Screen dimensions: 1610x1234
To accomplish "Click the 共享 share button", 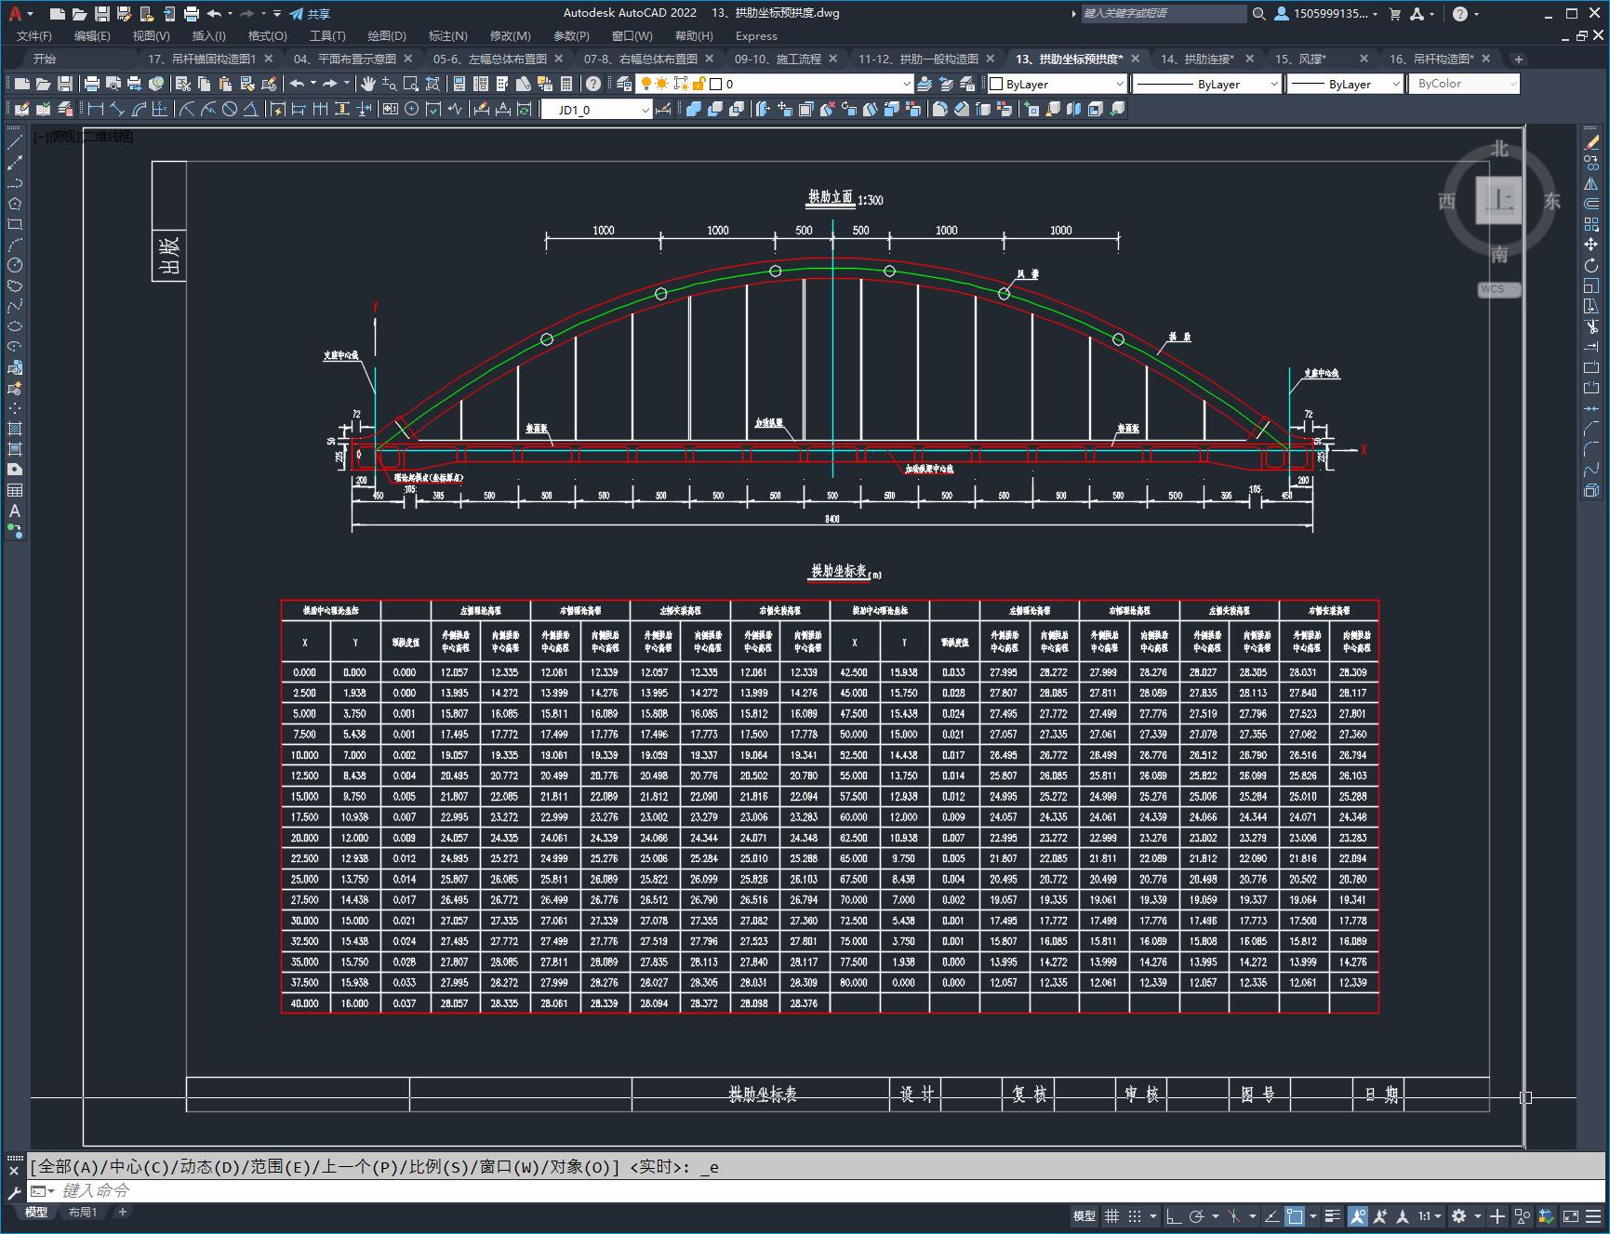I will pos(310,14).
